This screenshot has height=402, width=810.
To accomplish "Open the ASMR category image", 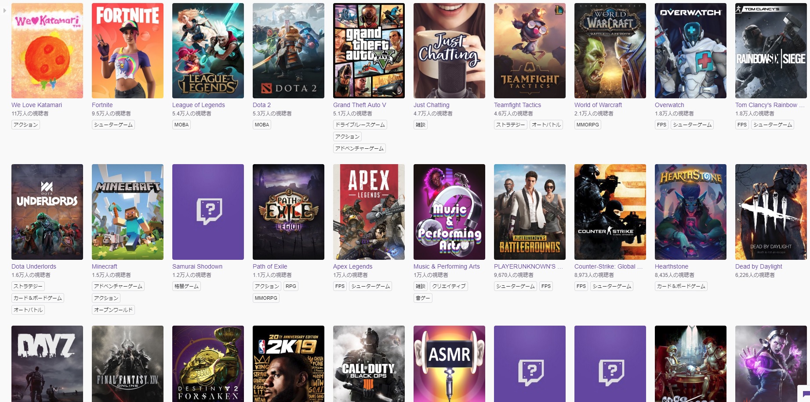I will coord(449,364).
